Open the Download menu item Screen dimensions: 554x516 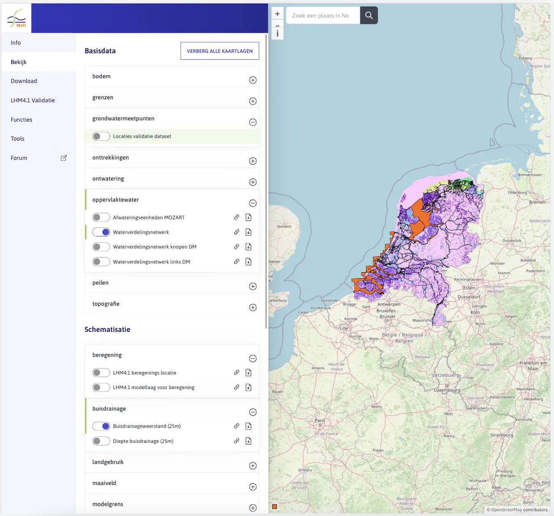pyautogui.click(x=24, y=81)
